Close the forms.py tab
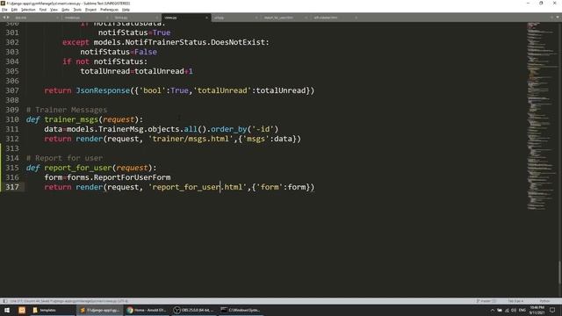This screenshot has height=316, width=562. point(156,18)
